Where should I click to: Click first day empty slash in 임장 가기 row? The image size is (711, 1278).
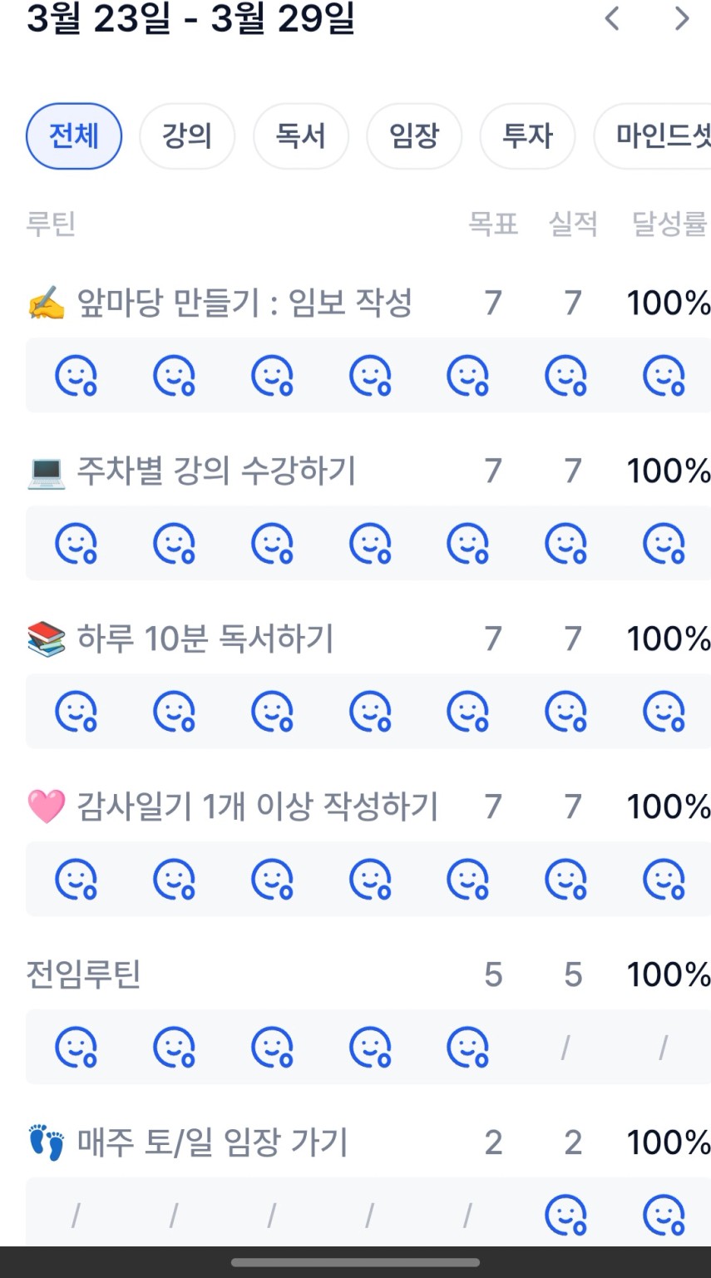pos(76,1216)
